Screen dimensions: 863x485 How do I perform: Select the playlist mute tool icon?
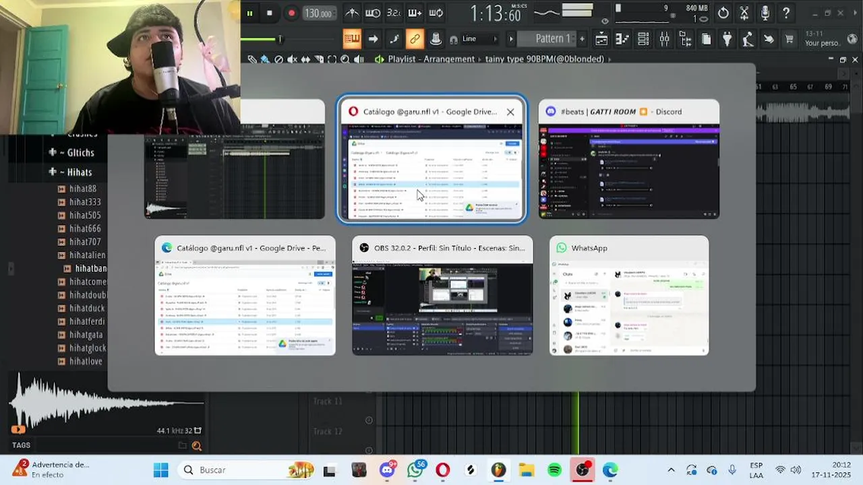292,59
